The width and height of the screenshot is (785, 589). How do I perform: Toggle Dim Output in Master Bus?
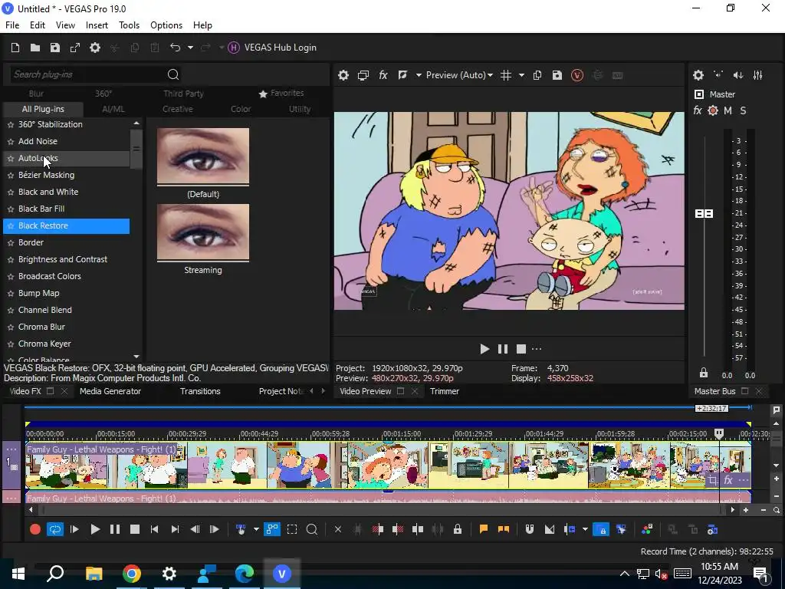tap(738, 75)
